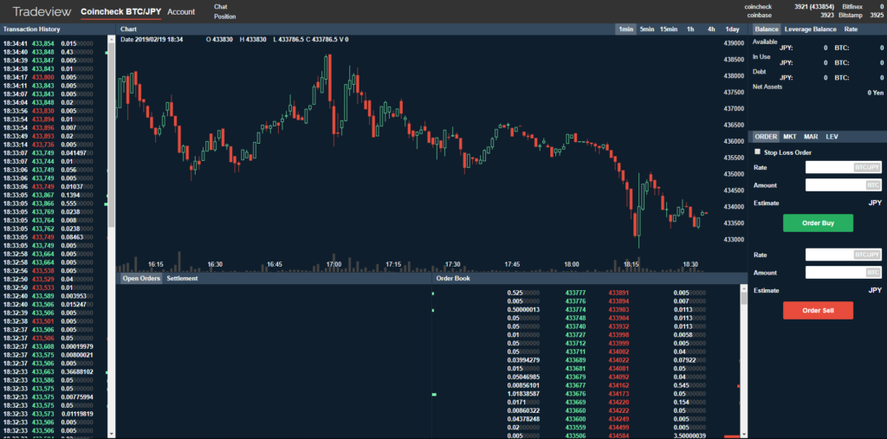The image size is (887, 439).
Task: Enable the Stop Loss Order checkbox
Action: pos(759,152)
